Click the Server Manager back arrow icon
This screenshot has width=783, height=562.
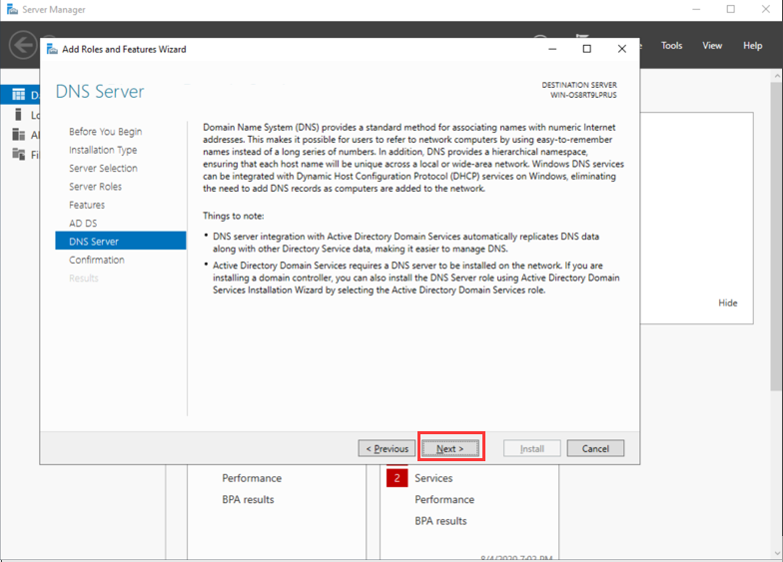click(x=23, y=45)
